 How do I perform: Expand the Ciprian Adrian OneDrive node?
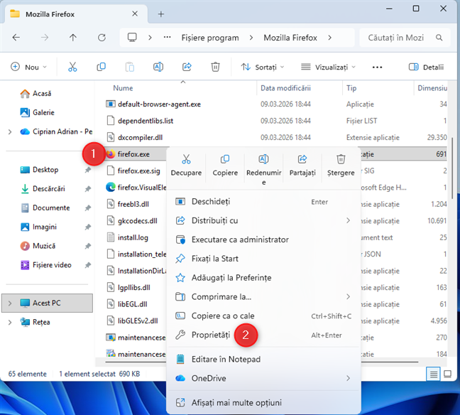pos(10,131)
